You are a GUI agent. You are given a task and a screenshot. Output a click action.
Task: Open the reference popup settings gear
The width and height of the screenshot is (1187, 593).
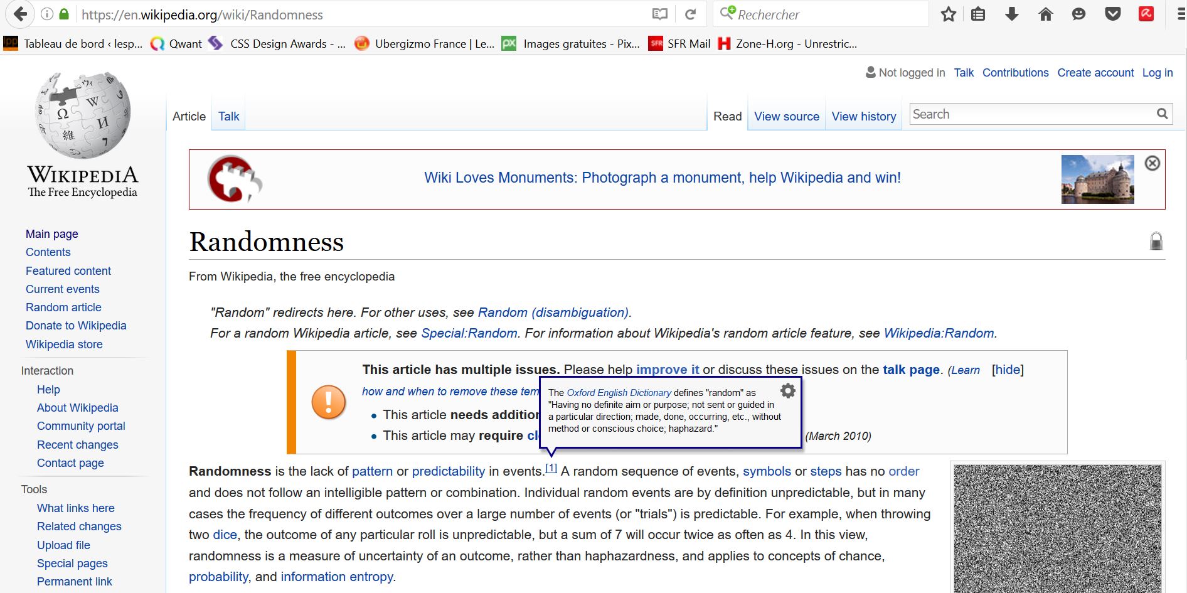click(787, 391)
